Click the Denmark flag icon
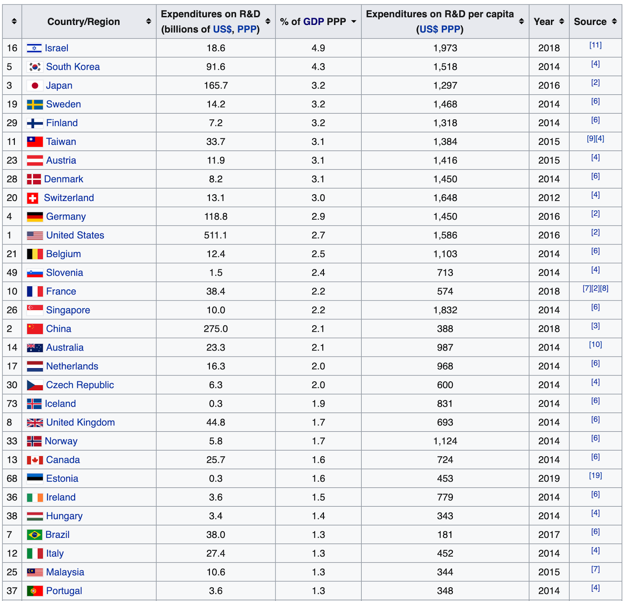623x601 pixels. (34, 179)
